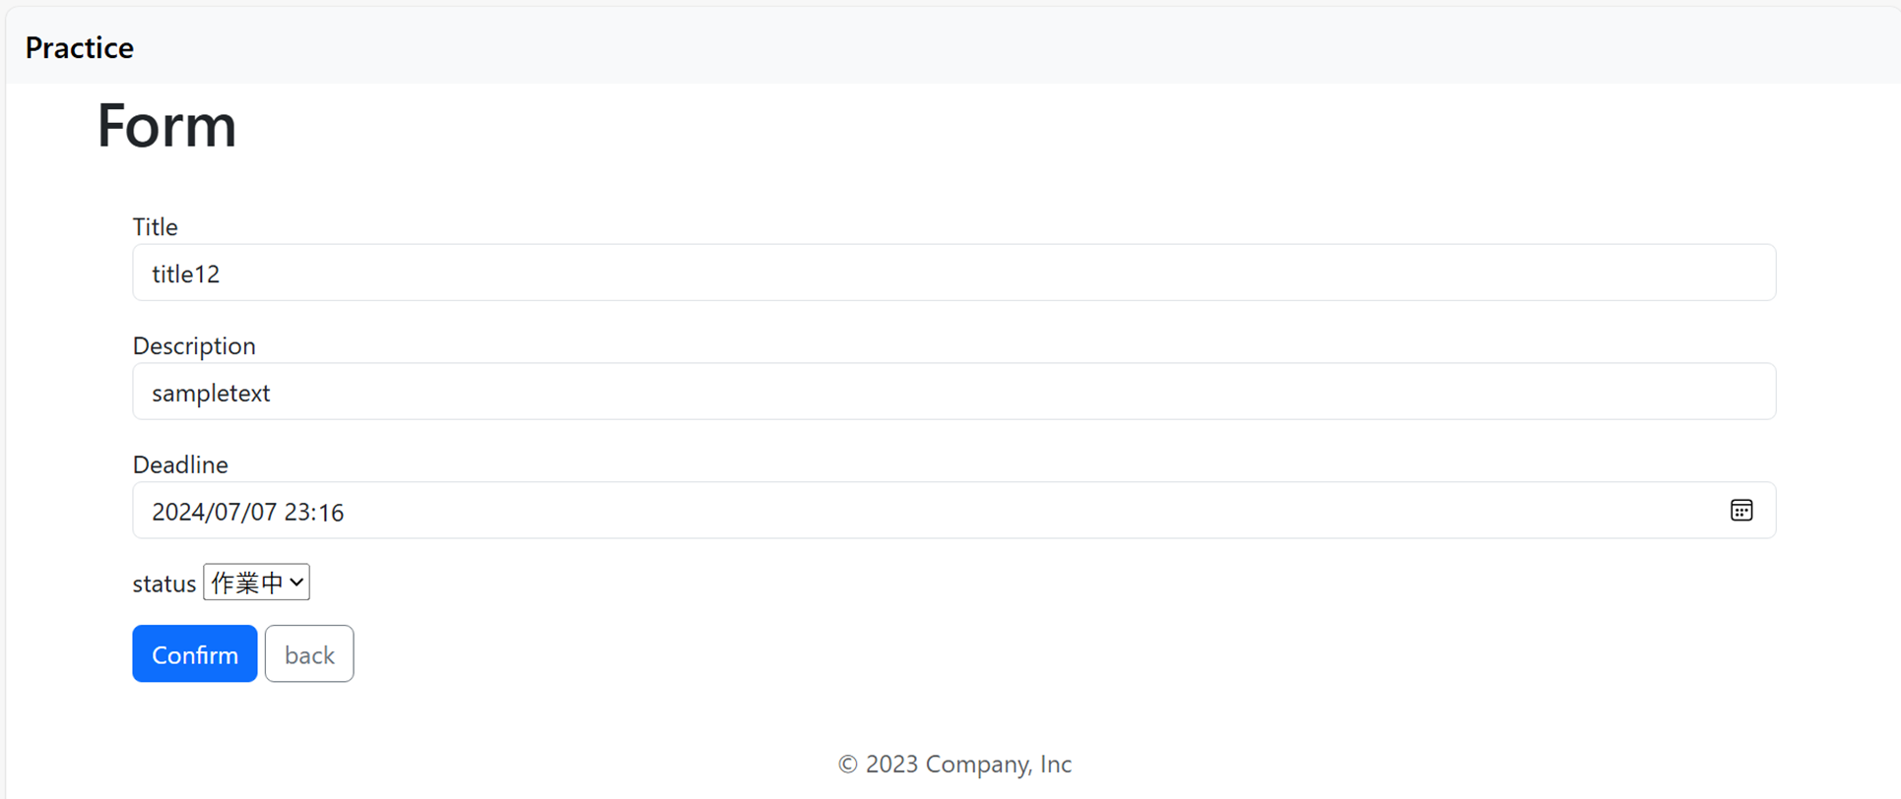Select the hour 23 in Deadline
The height and width of the screenshot is (799, 1901).
click(x=297, y=513)
